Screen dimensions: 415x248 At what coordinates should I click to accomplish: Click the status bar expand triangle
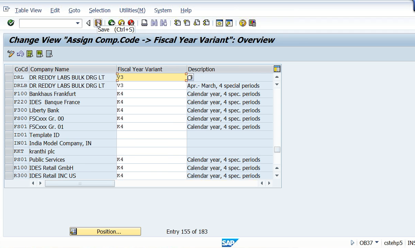tap(353, 243)
